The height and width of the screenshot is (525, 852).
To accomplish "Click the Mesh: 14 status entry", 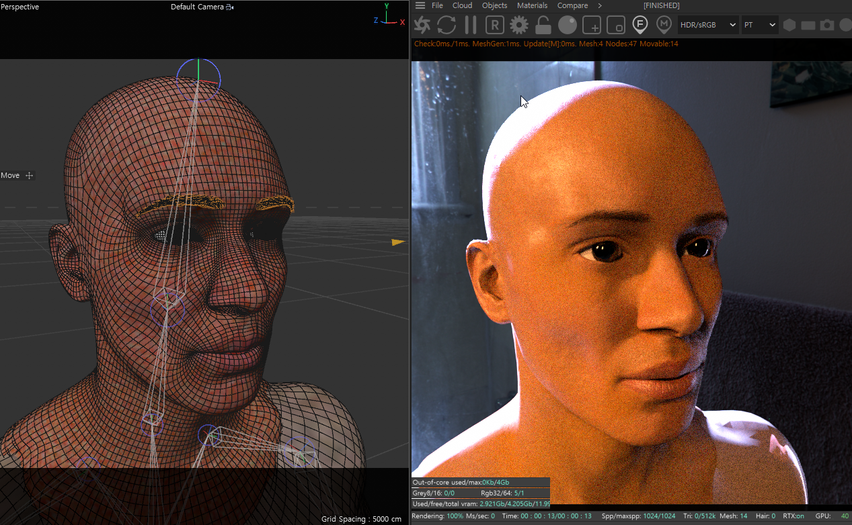I will 734,516.
